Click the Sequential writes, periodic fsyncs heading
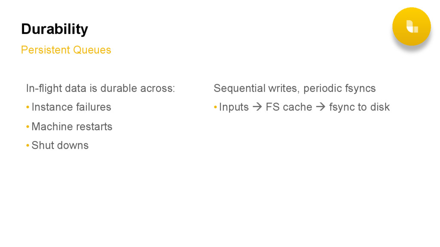Image resolution: width=440 pixels, height=247 pixels. 295,88
